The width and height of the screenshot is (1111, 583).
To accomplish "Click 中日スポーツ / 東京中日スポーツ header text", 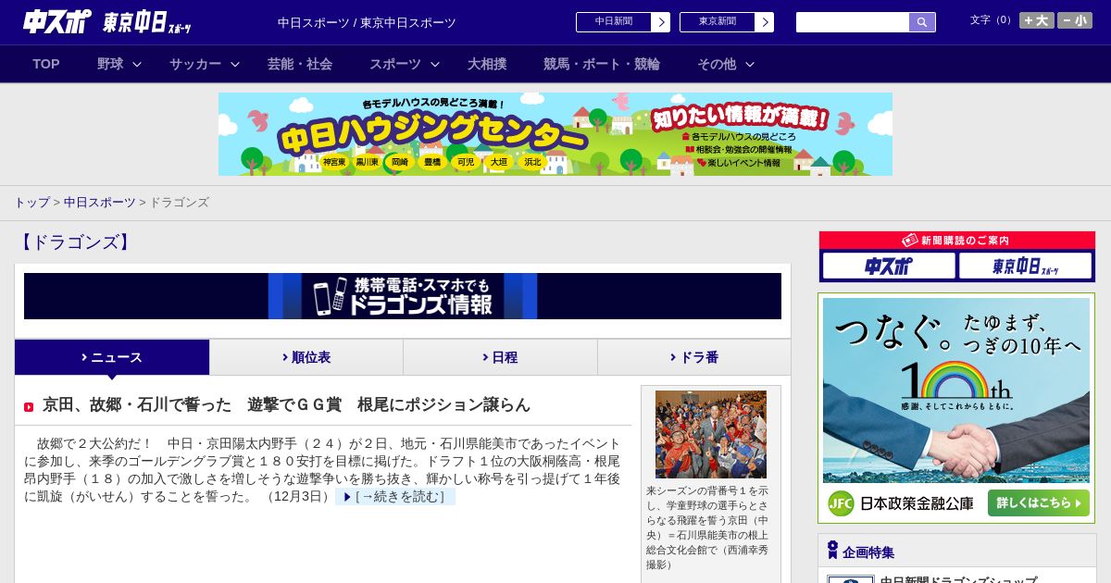I will tap(367, 22).
